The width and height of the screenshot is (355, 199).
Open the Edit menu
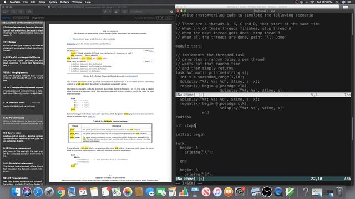(33, 2)
